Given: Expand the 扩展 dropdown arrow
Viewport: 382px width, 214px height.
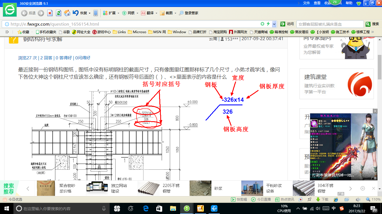Looking at the screenshot, I should tap(118, 13).
